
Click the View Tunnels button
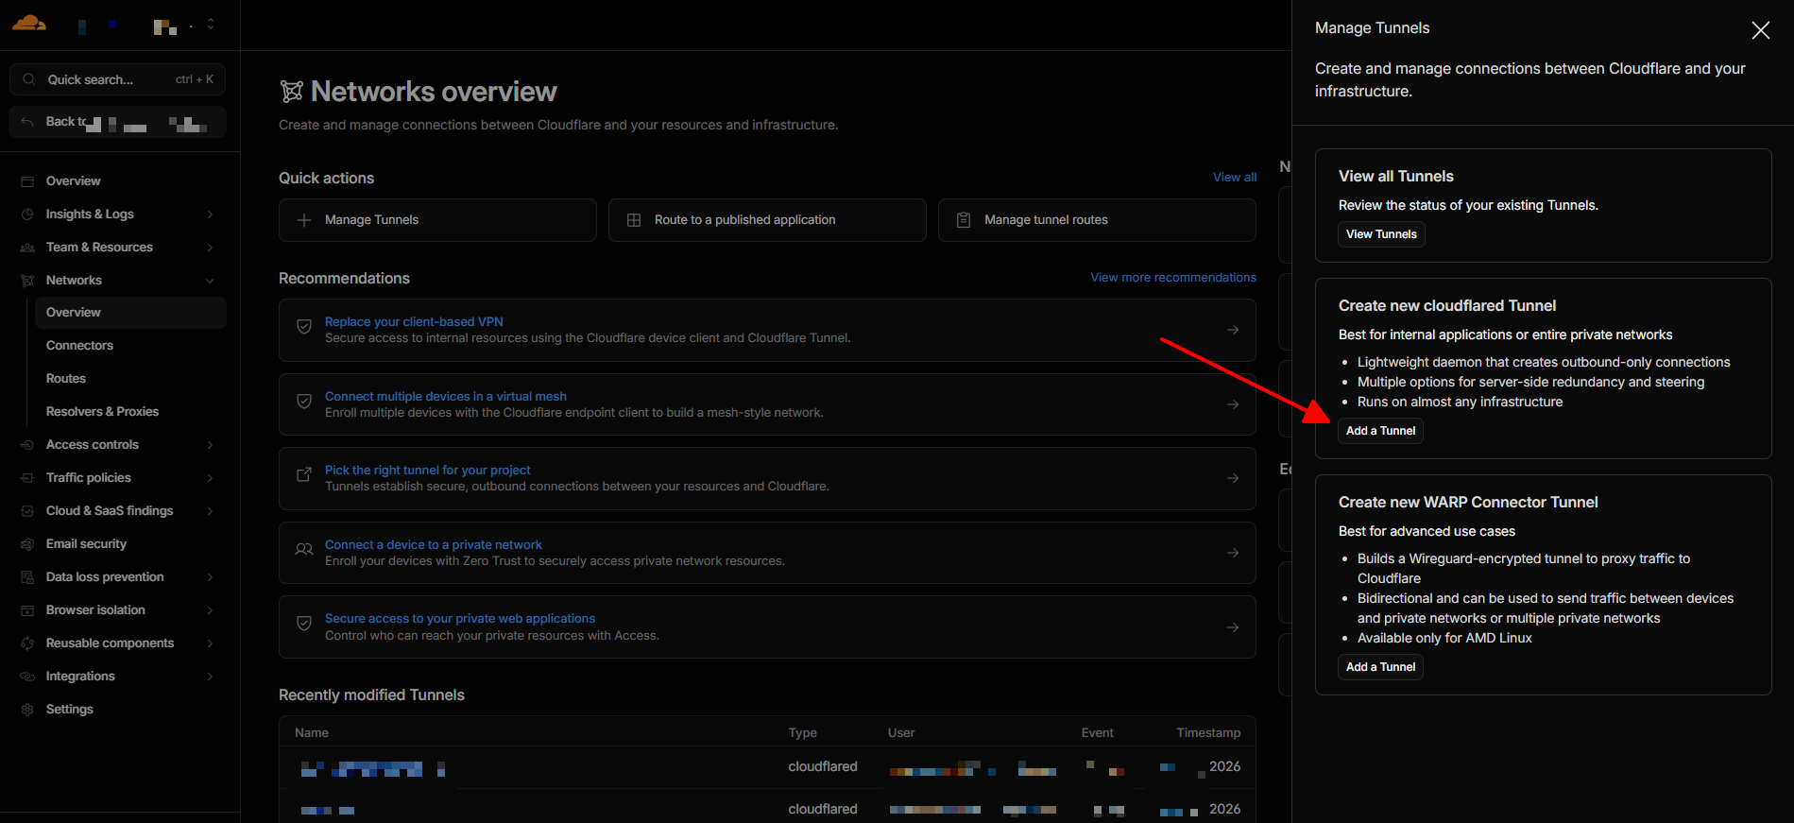tap(1381, 234)
